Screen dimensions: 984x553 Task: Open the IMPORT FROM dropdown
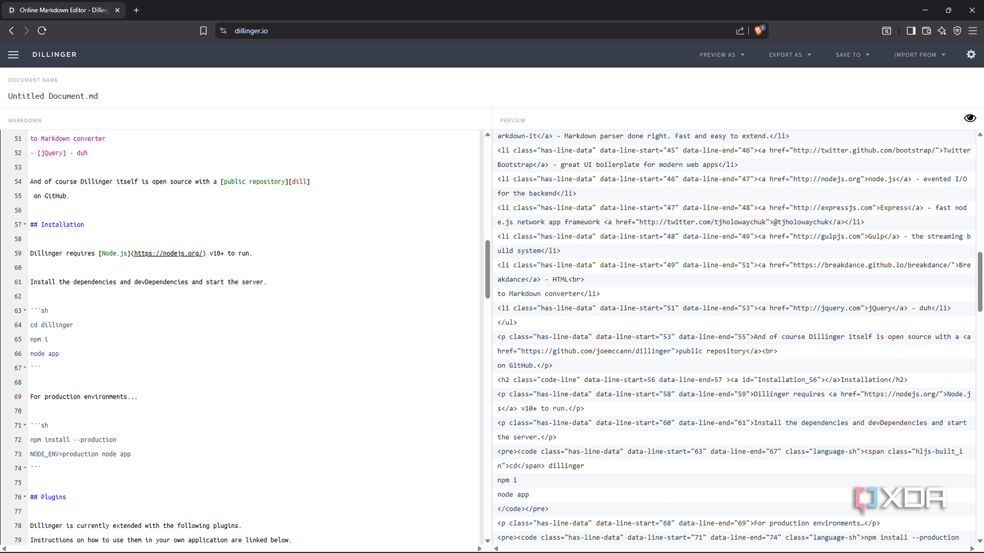(x=919, y=54)
